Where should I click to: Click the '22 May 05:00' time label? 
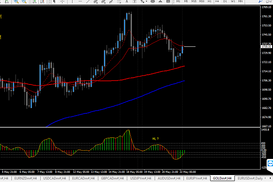(188, 172)
